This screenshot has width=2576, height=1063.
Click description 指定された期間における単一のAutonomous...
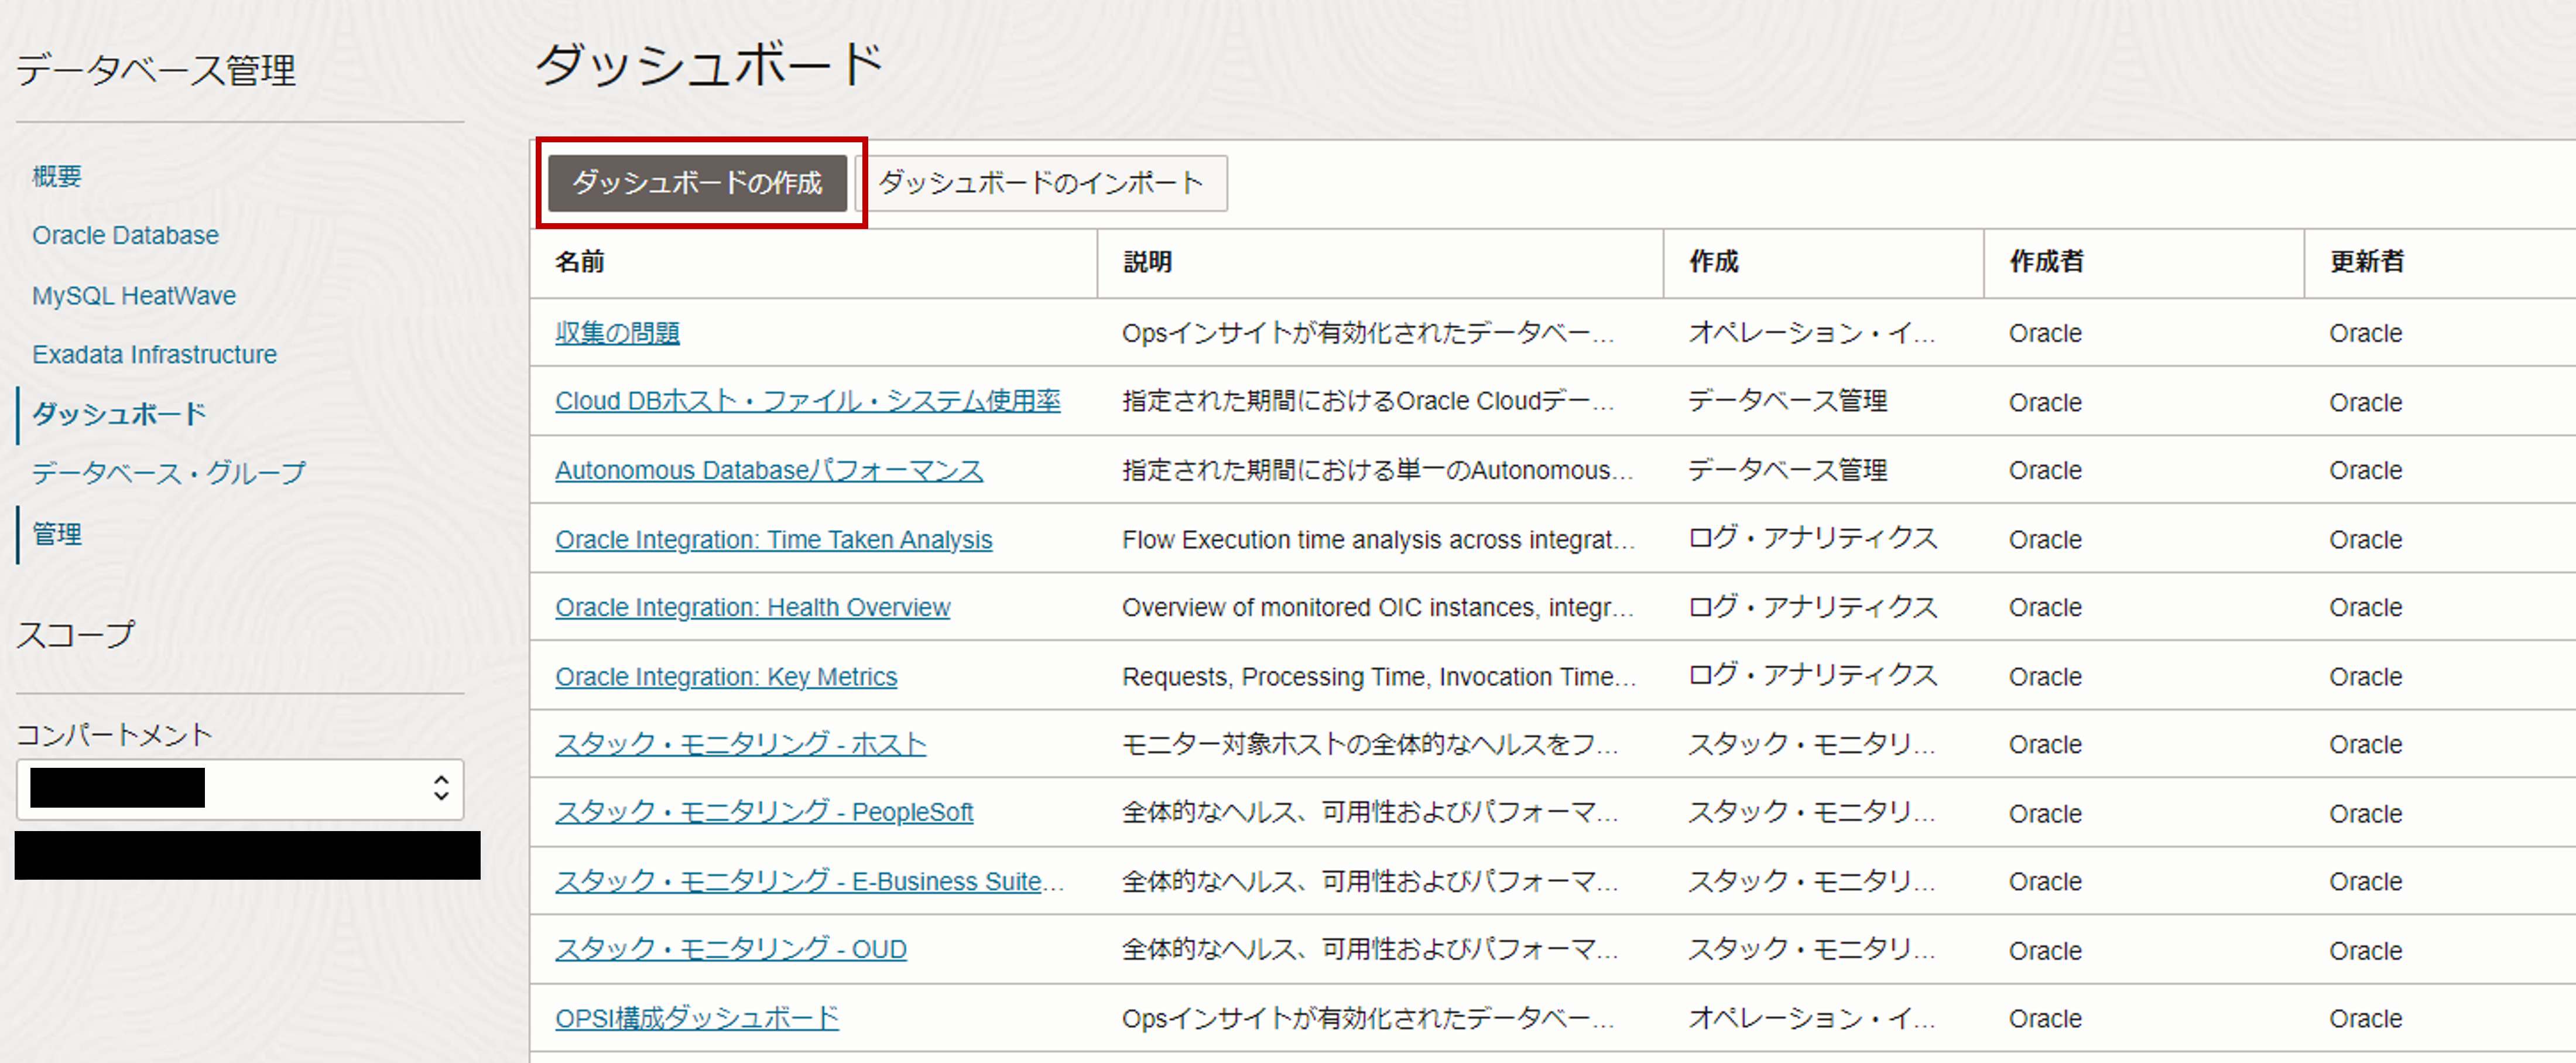click(x=1378, y=470)
